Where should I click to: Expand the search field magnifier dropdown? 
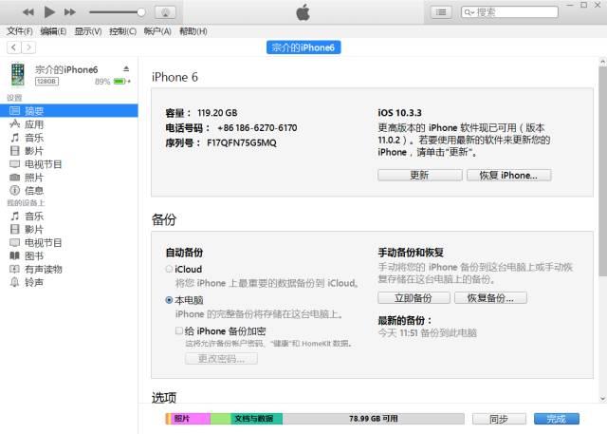tap(469, 12)
